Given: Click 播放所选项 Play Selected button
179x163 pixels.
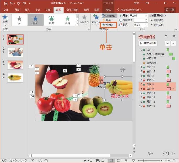Looking at the screenshot, I should pyautogui.click(x=148, y=43).
